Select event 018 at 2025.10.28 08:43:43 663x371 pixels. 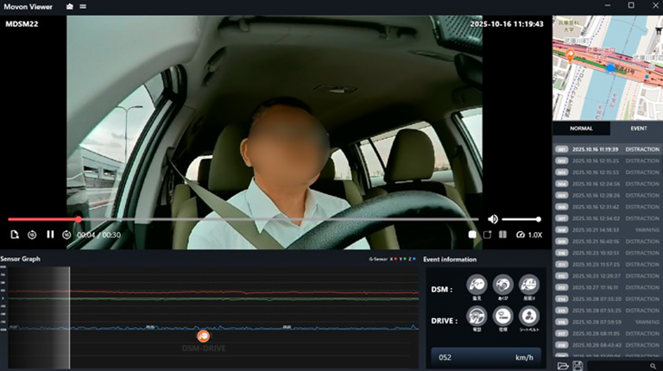[x=608, y=345]
